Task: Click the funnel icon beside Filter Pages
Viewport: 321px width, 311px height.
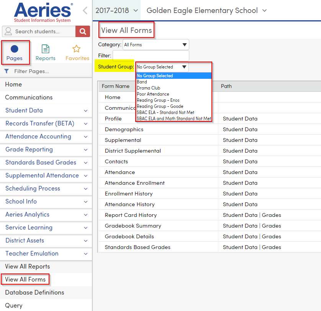Action: [x=6, y=71]
